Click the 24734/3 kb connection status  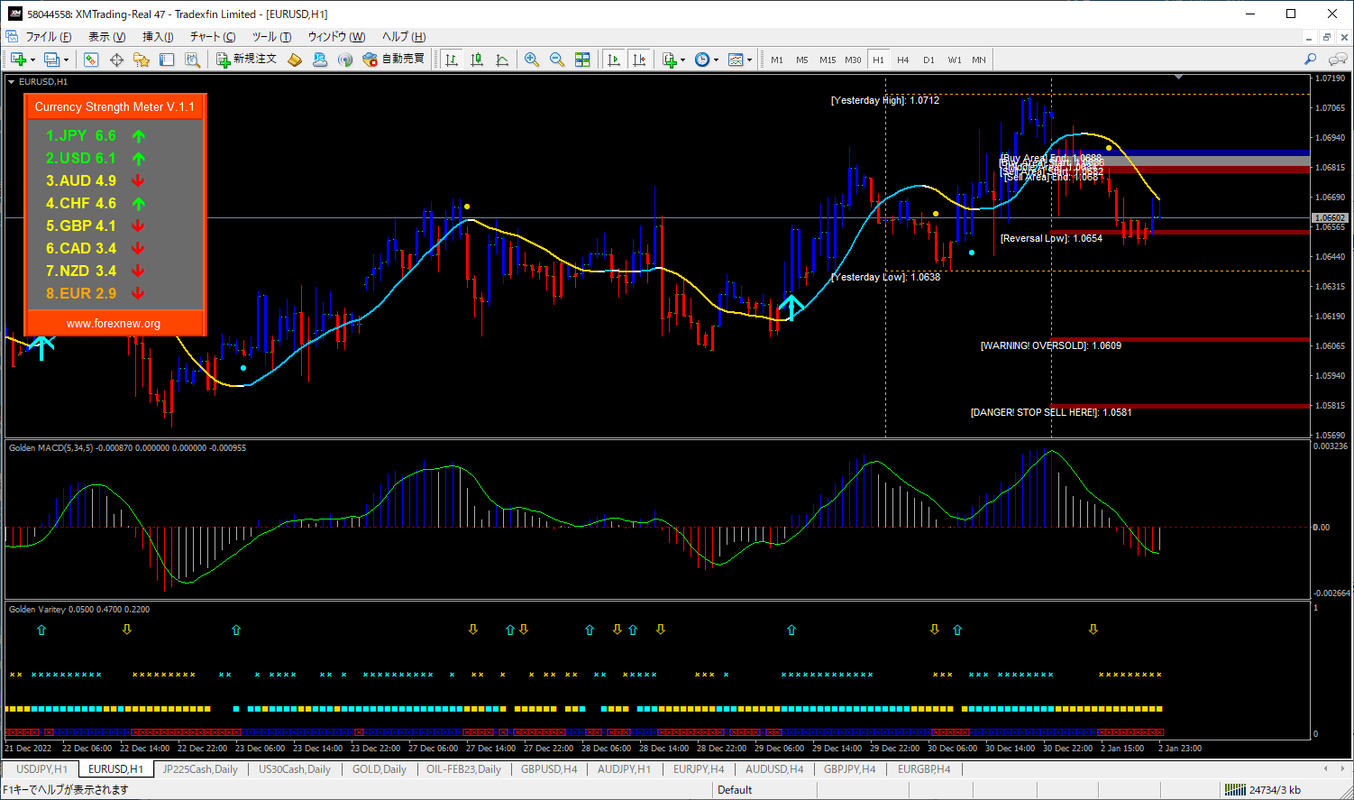(x=1275, y=790)
